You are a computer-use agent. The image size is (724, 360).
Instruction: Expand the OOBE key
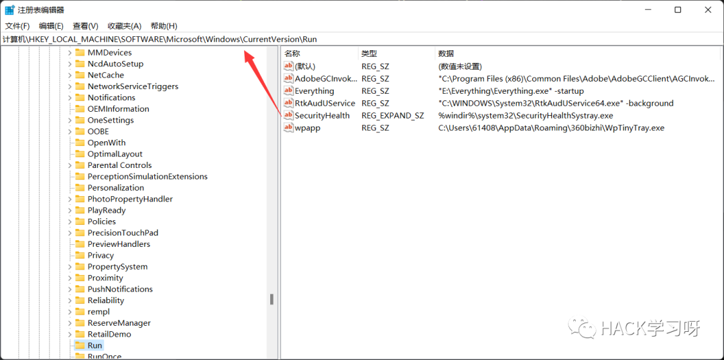tap(70, 131)
